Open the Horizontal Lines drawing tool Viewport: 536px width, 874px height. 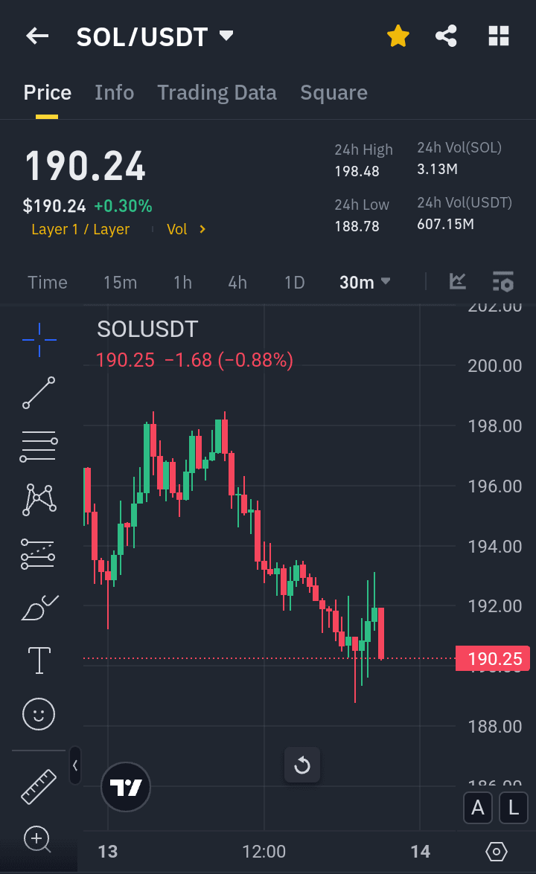click(39, 446)
